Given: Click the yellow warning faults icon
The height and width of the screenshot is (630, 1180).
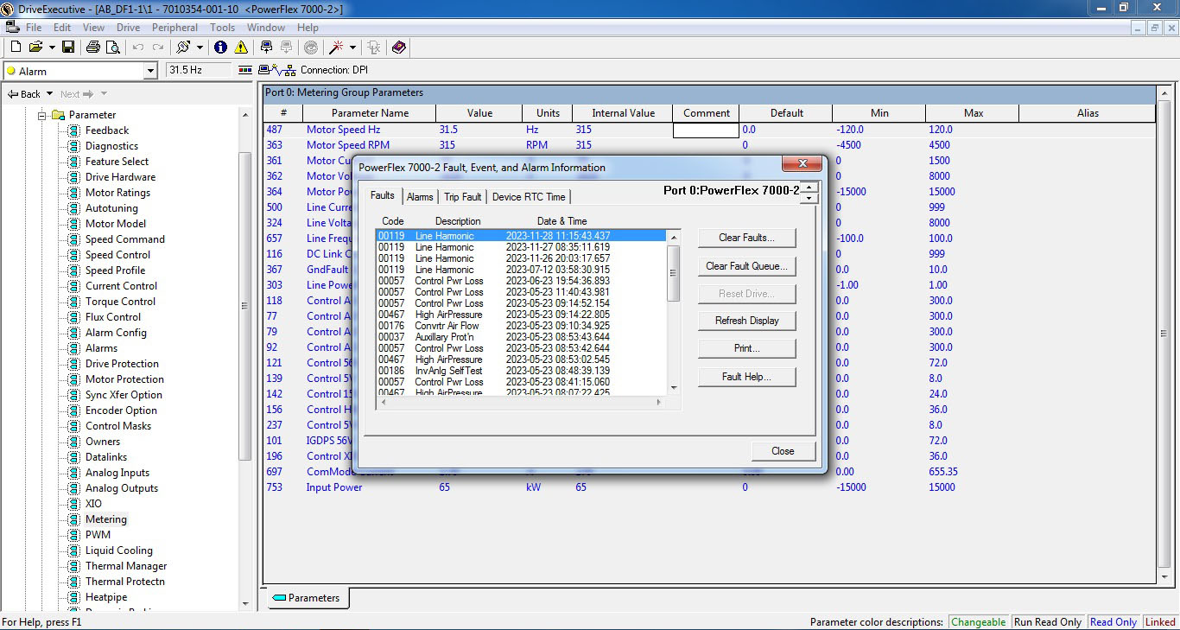Looking at the screenshot, I should pyautogui.click(x=241, y=48).
